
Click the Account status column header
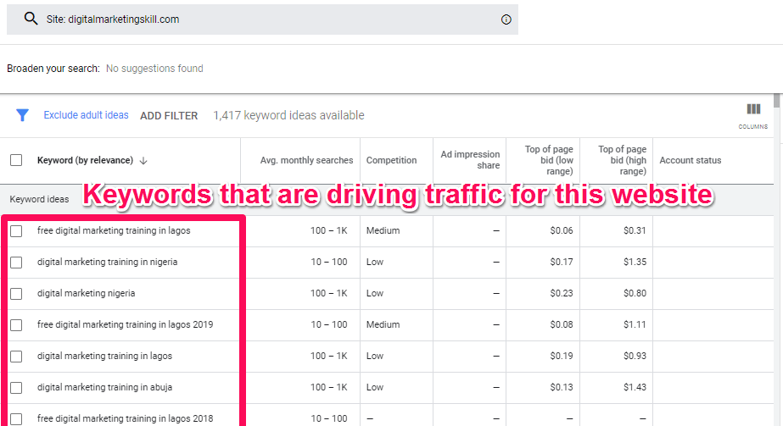[x=690, y=160]
